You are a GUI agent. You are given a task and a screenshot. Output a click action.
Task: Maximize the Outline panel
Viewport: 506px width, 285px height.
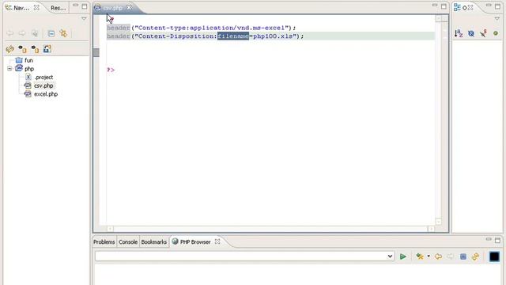click(x=497, y=6)
